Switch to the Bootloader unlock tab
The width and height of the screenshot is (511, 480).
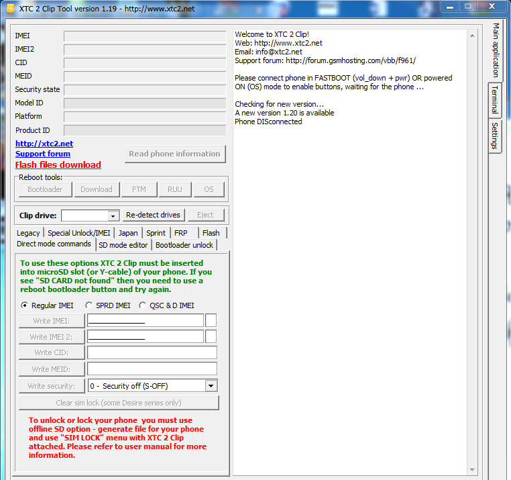coord(184,245)
